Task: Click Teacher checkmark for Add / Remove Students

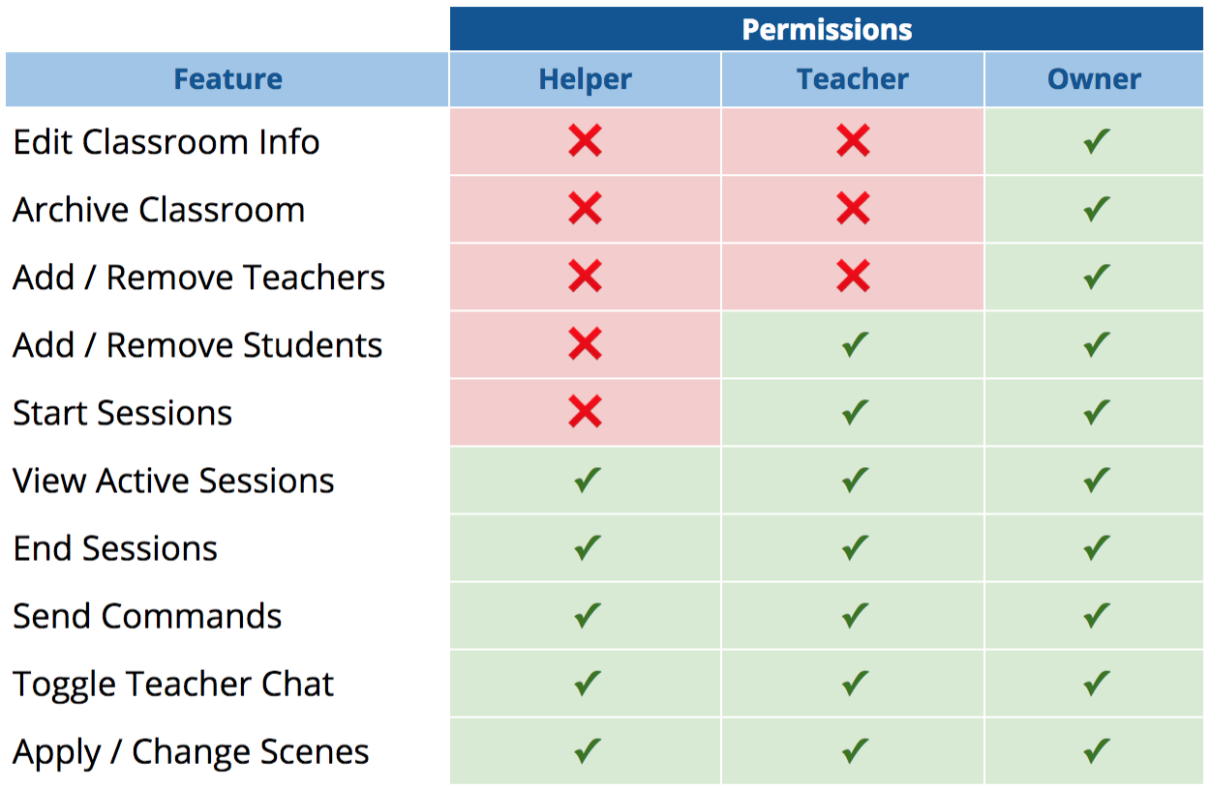Action: 854,345
